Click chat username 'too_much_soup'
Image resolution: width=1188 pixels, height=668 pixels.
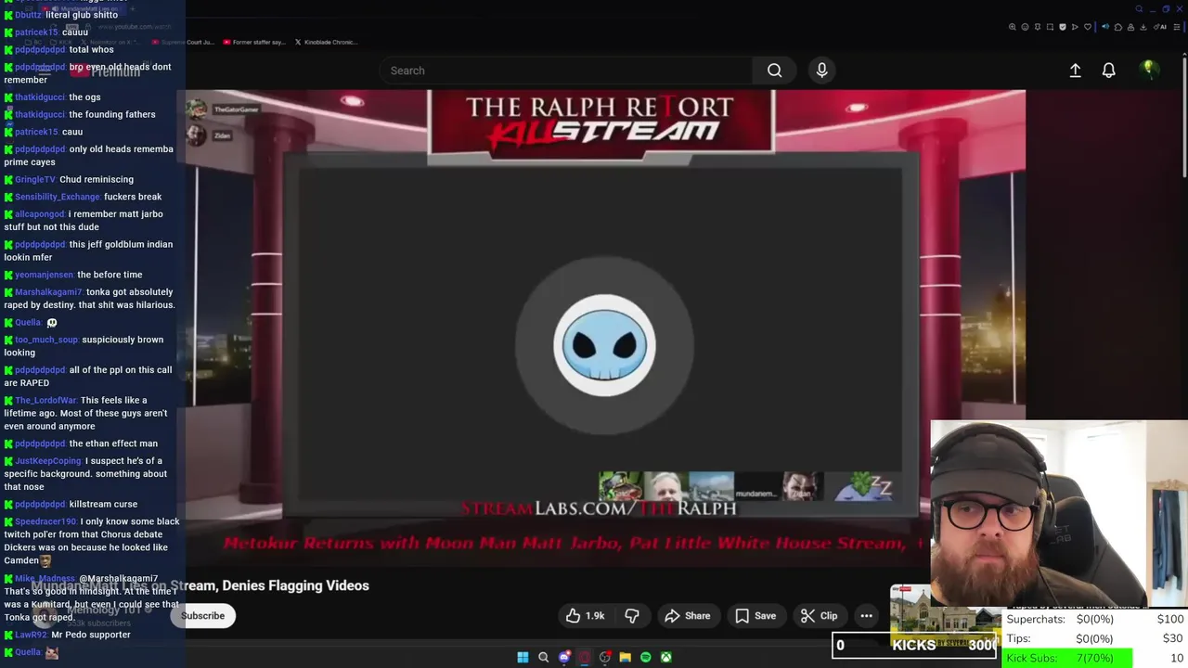(x=46, y=340)
